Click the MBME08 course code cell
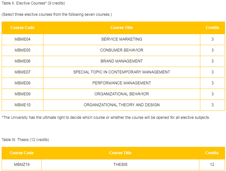226x171 pixels. [23, 83]
